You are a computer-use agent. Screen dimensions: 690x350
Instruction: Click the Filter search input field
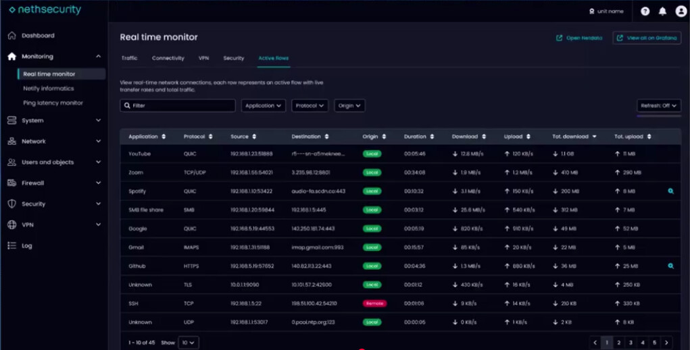(x=178, y=106)
